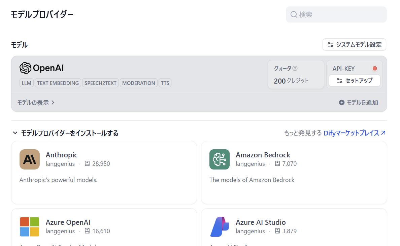Open the Azure AI Studio card title
This screenshot has width=400, height=246.
pos(261,222)
